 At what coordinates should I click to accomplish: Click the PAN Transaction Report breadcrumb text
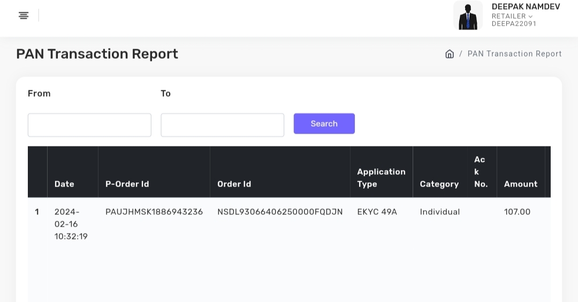coord(514,54)
